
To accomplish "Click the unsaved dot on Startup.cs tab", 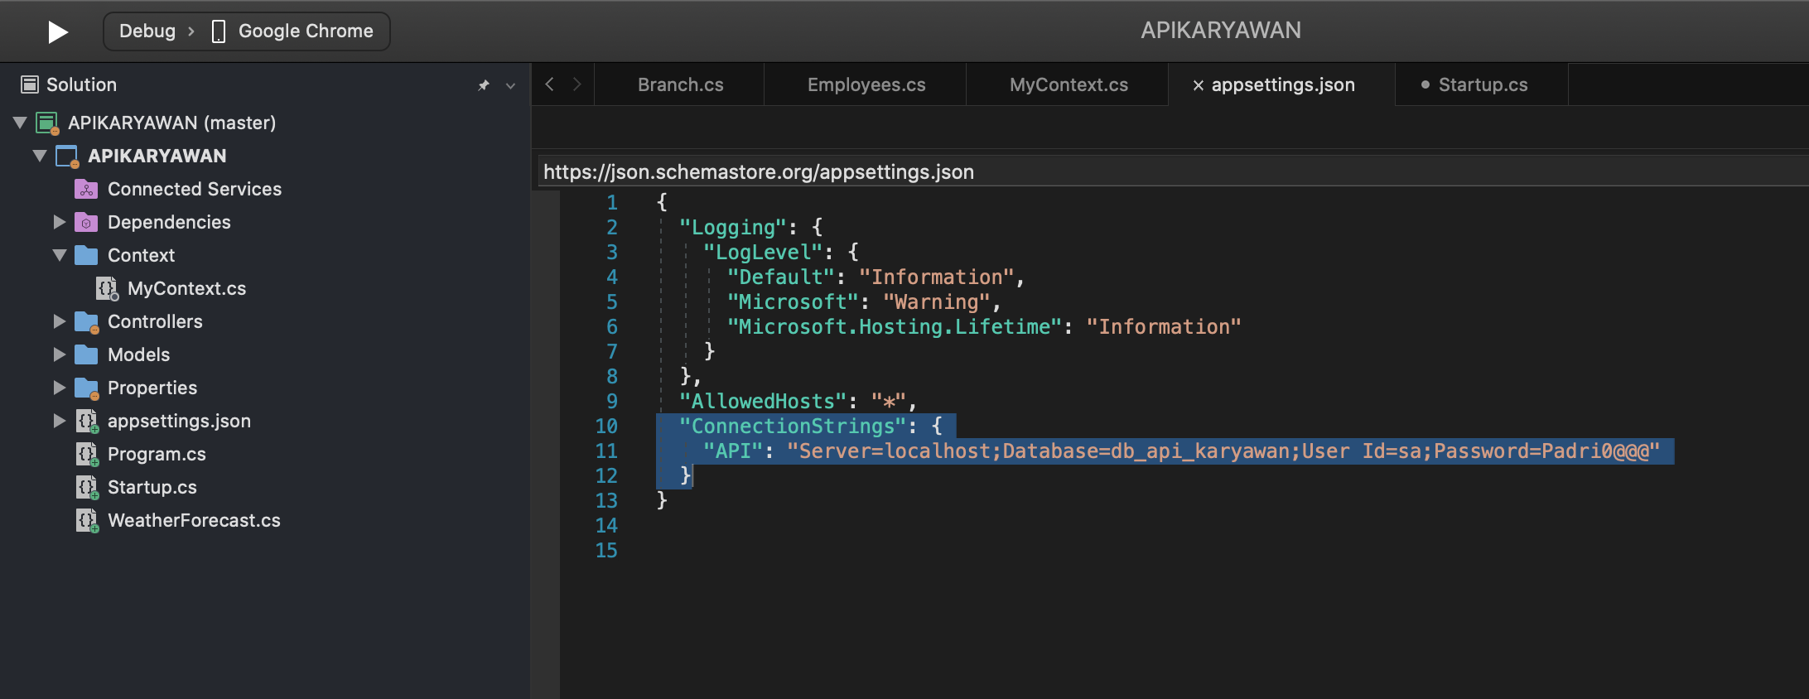I will [x=1425, y=84].
